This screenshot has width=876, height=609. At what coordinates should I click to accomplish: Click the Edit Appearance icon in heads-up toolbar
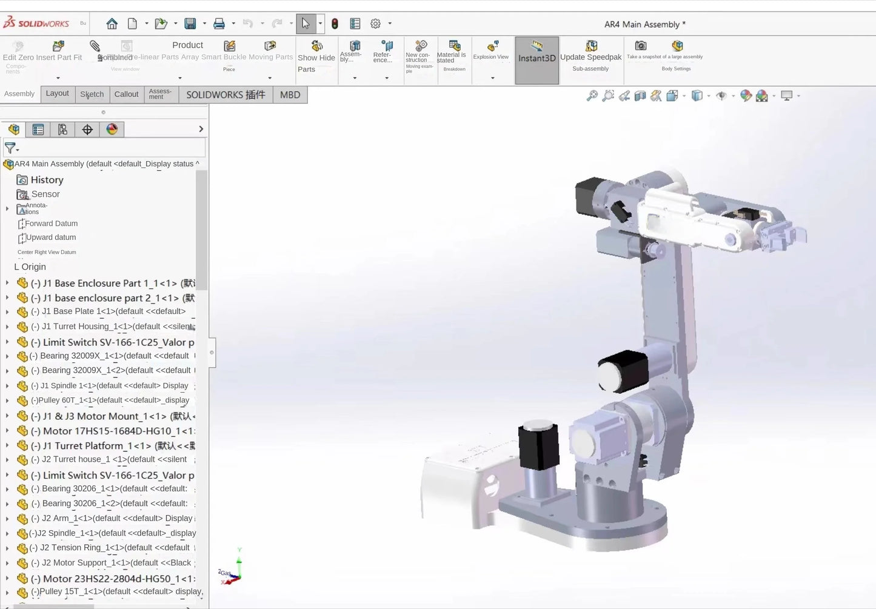[746, 95]
